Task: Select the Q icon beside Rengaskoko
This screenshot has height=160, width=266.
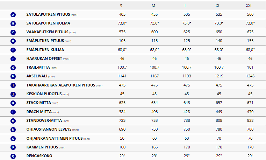Action: [13, 156]
